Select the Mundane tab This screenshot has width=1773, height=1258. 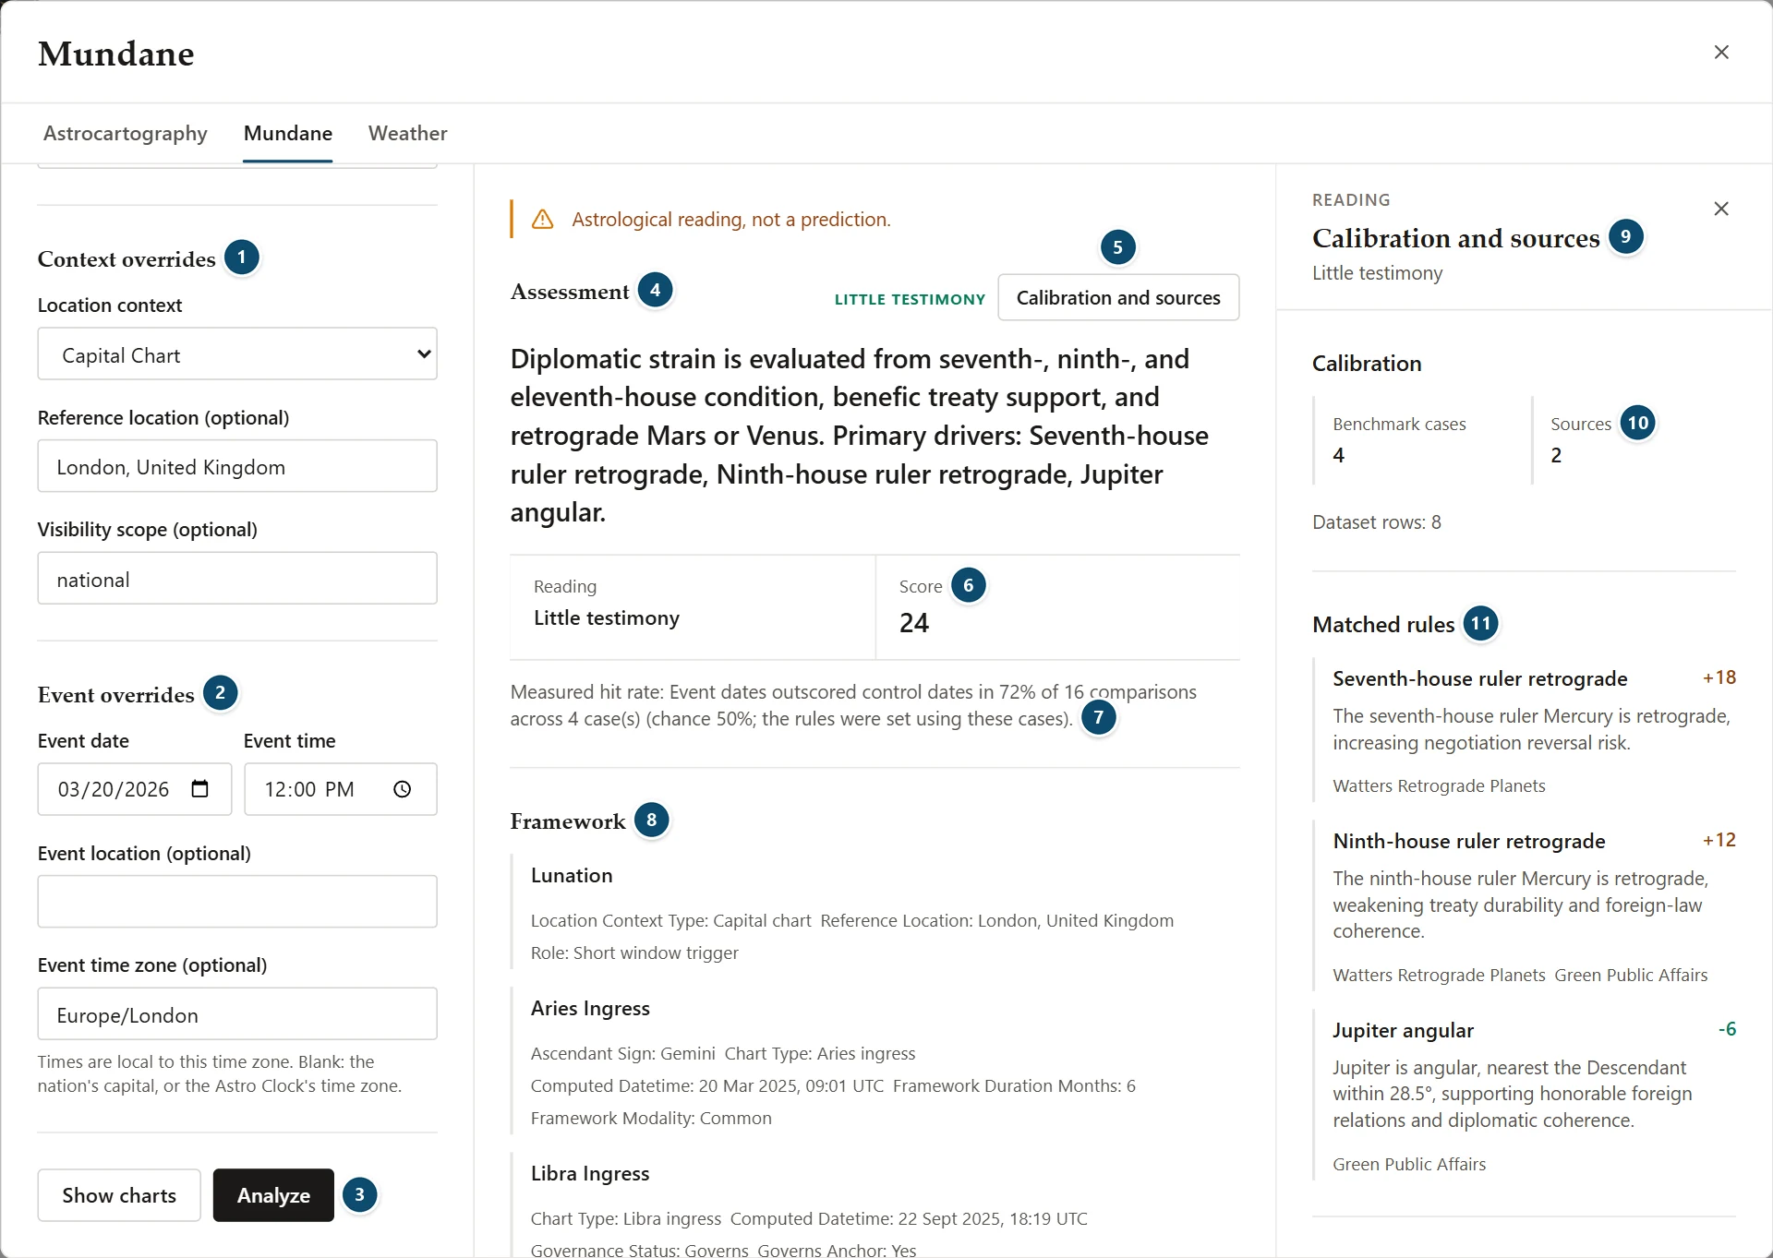pyautogui.click(x=288, y=133)
